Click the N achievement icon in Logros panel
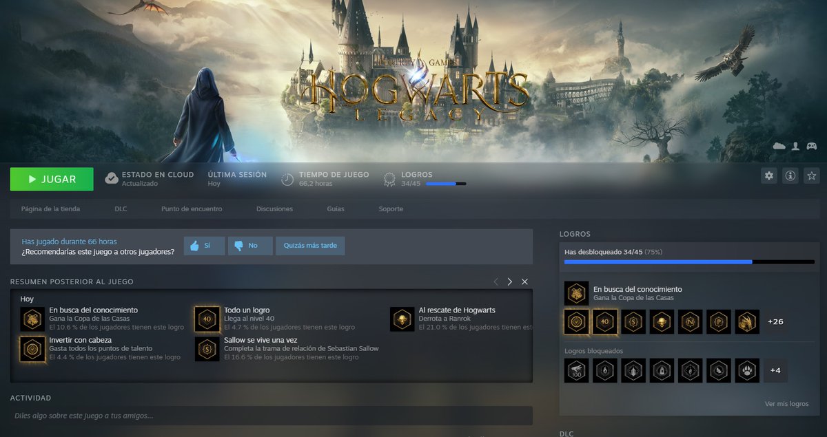The width and height of the screenshot is (827, 437). pos(690,322)
